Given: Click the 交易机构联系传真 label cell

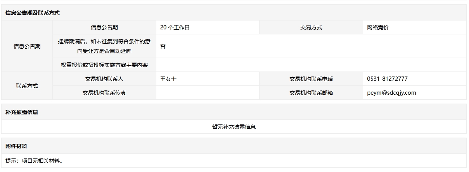Looking at the screenshot, I should [x=104, y=93].
